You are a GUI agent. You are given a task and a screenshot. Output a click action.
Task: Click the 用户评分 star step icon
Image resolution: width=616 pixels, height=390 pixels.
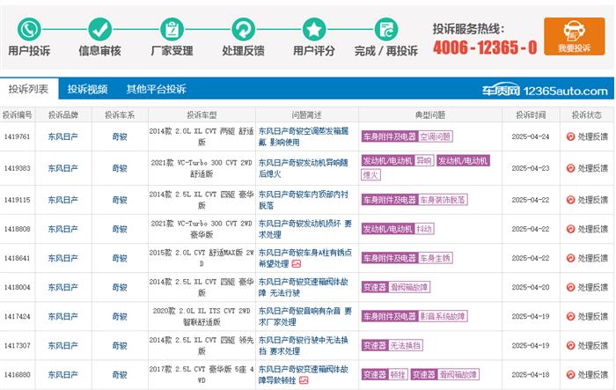[x=314, y=29]
